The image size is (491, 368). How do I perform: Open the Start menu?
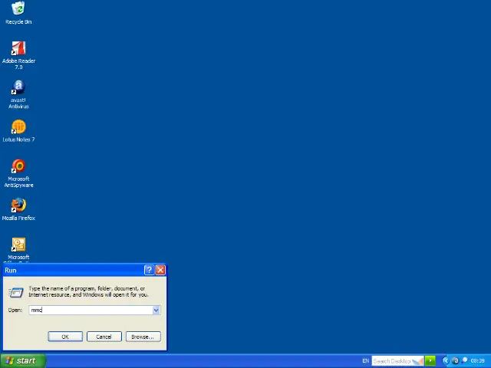(x=23, y=360)
